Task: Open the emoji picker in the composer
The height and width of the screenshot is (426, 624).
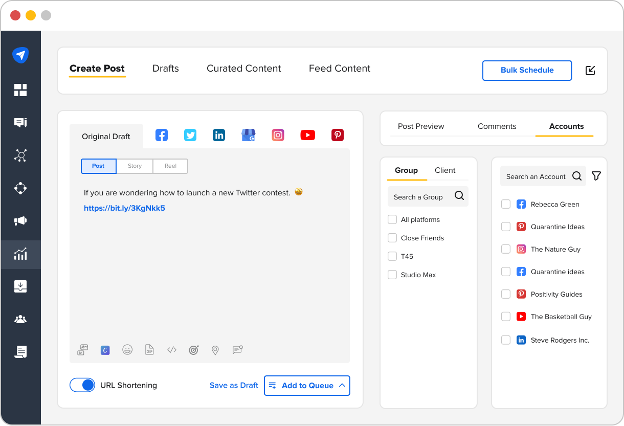Action: point(127,350)
